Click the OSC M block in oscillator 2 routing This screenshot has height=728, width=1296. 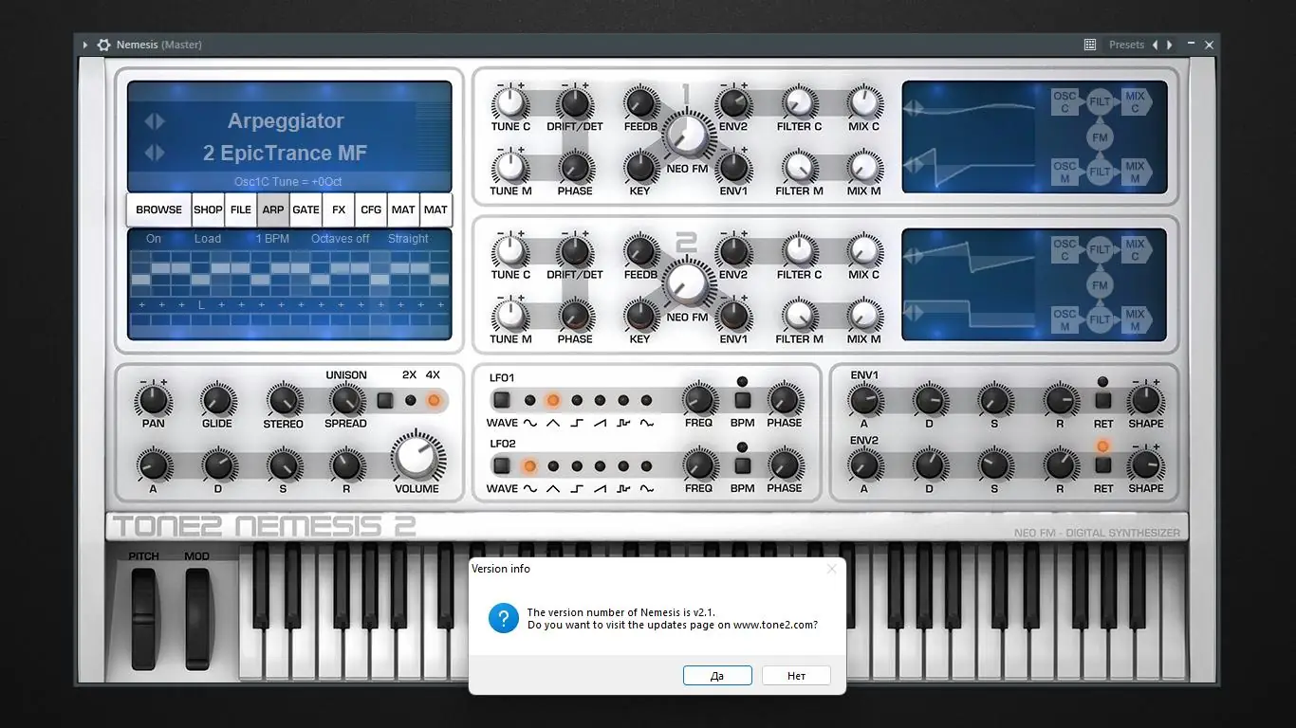tap(1065, 319)
